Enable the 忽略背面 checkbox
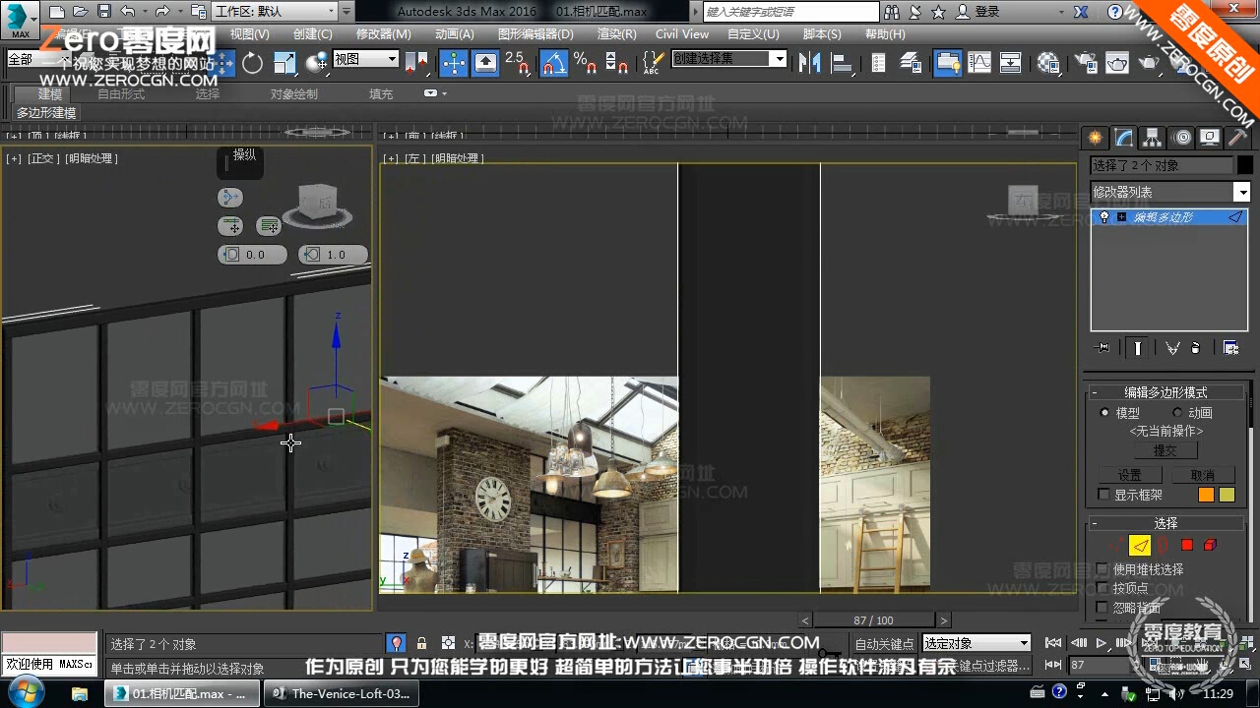The height and width of the screenshot is (708, 1260). (x=1102, y=608)
